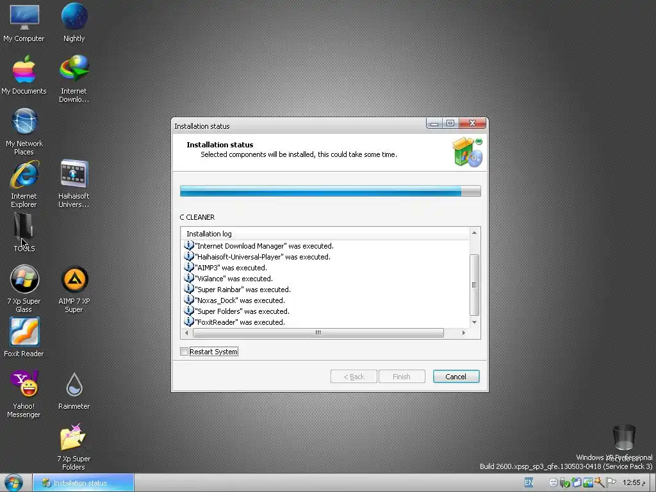Click the log vertical scrollbar thumb
Image resolution: width=656 pixels, height=492 pixels.
click(x=474, y=285)
